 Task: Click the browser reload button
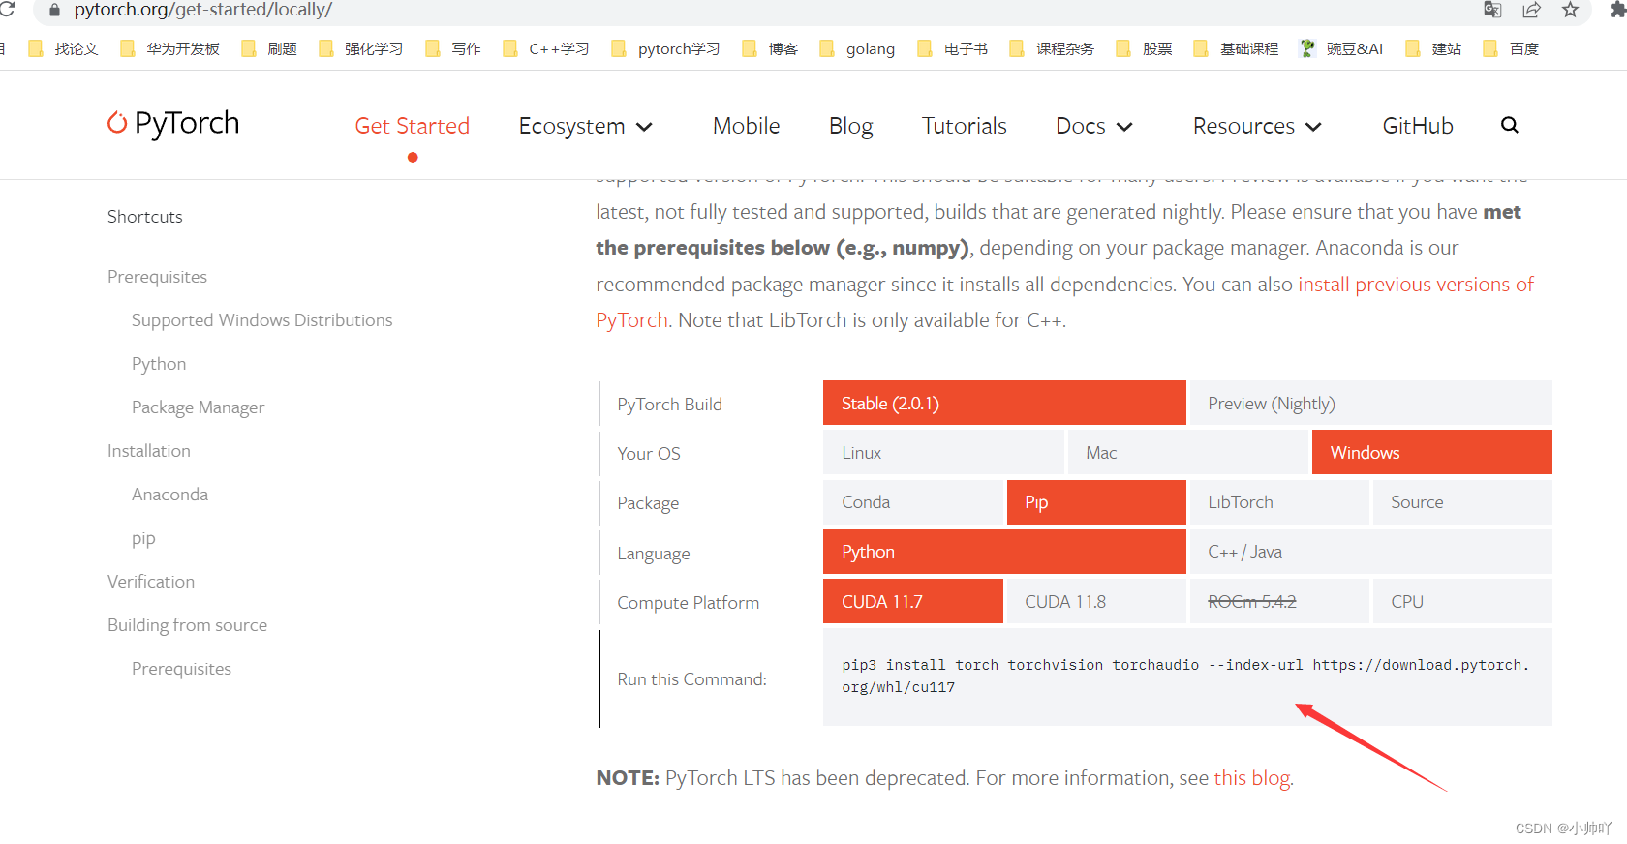click(7, 9)
